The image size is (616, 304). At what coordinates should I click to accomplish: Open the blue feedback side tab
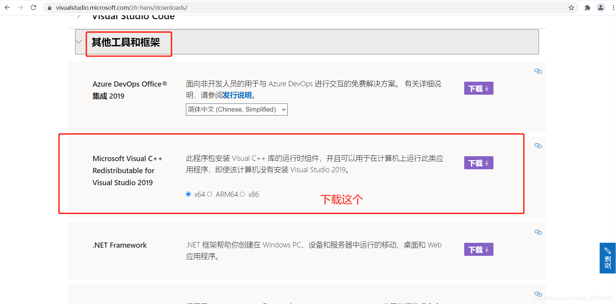pyautogui.click(x=608, y=258)
